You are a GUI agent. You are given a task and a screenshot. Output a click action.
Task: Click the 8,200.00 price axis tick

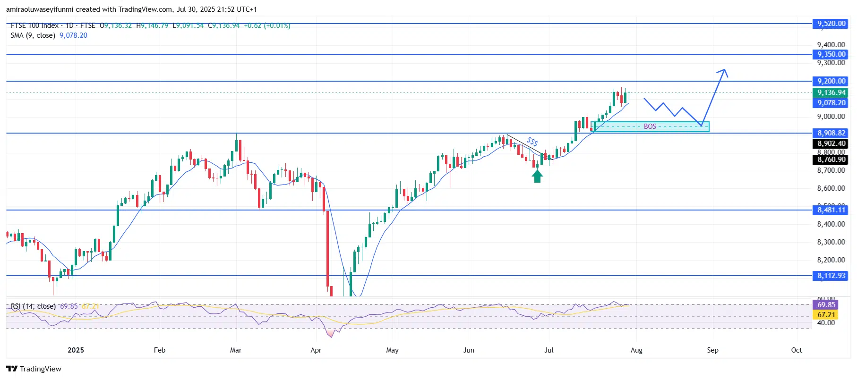pos(831,260)
